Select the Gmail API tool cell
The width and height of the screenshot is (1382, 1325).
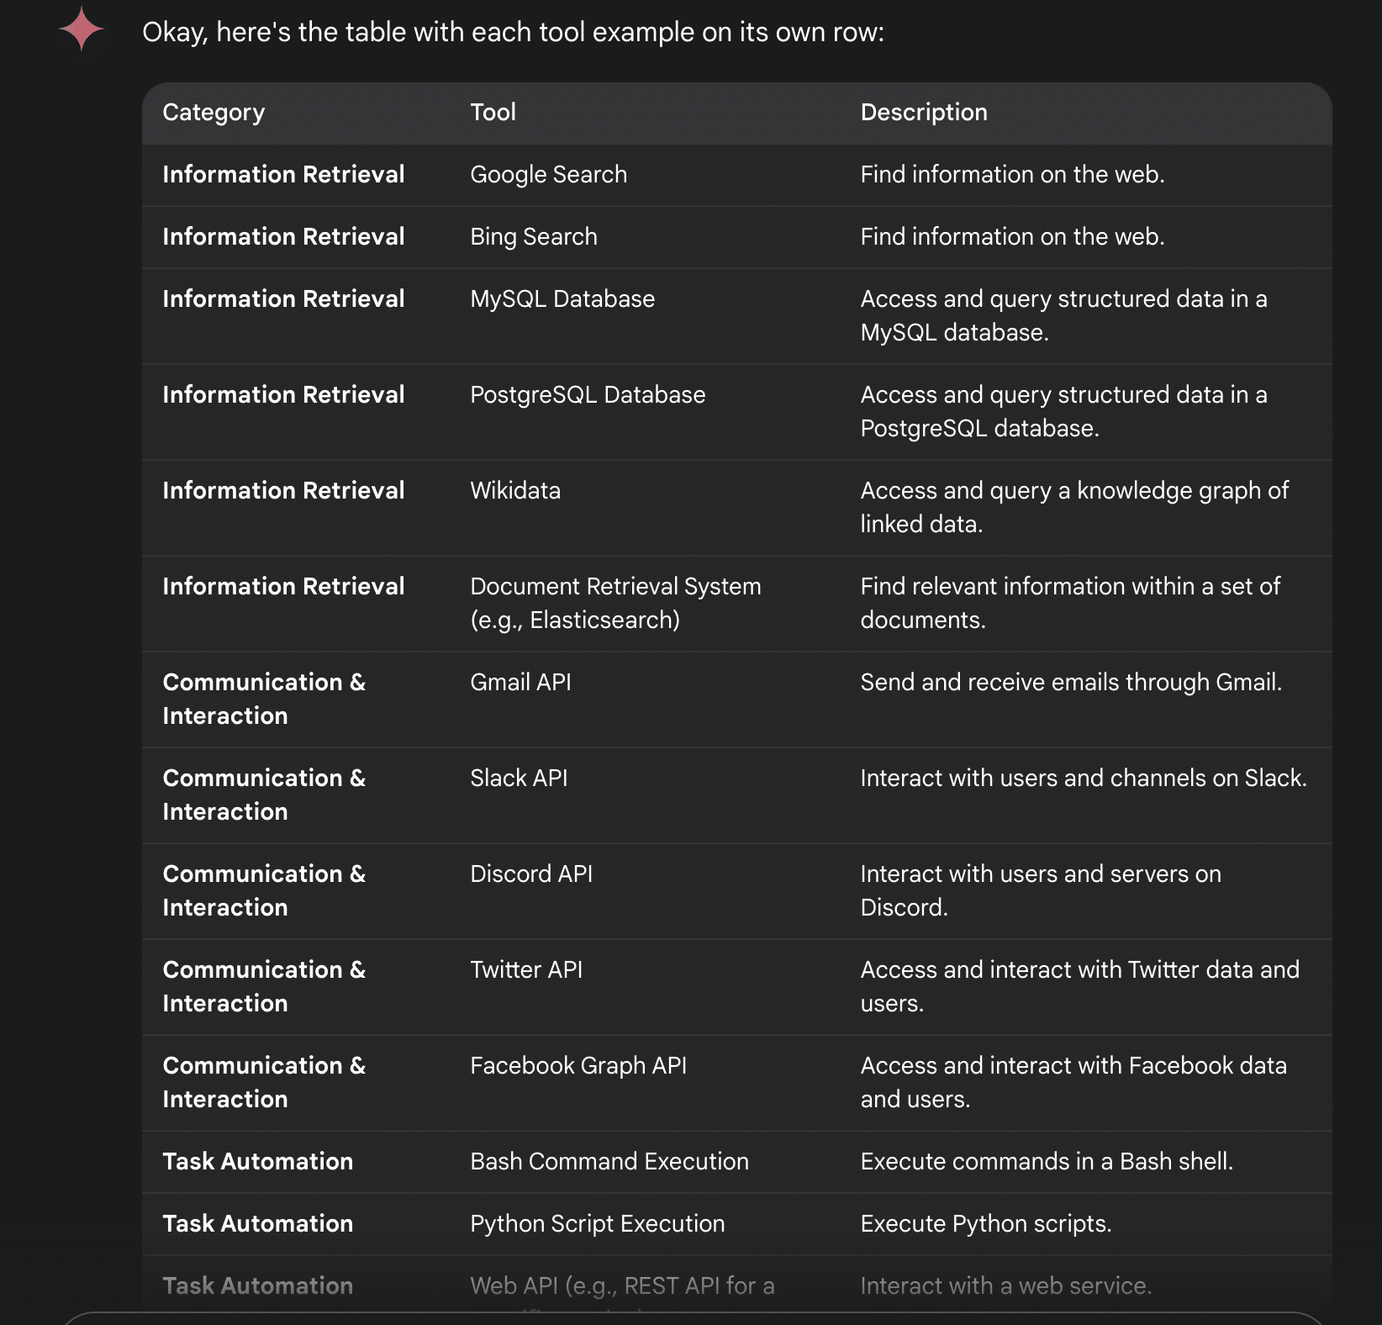[x=520, y=683]
